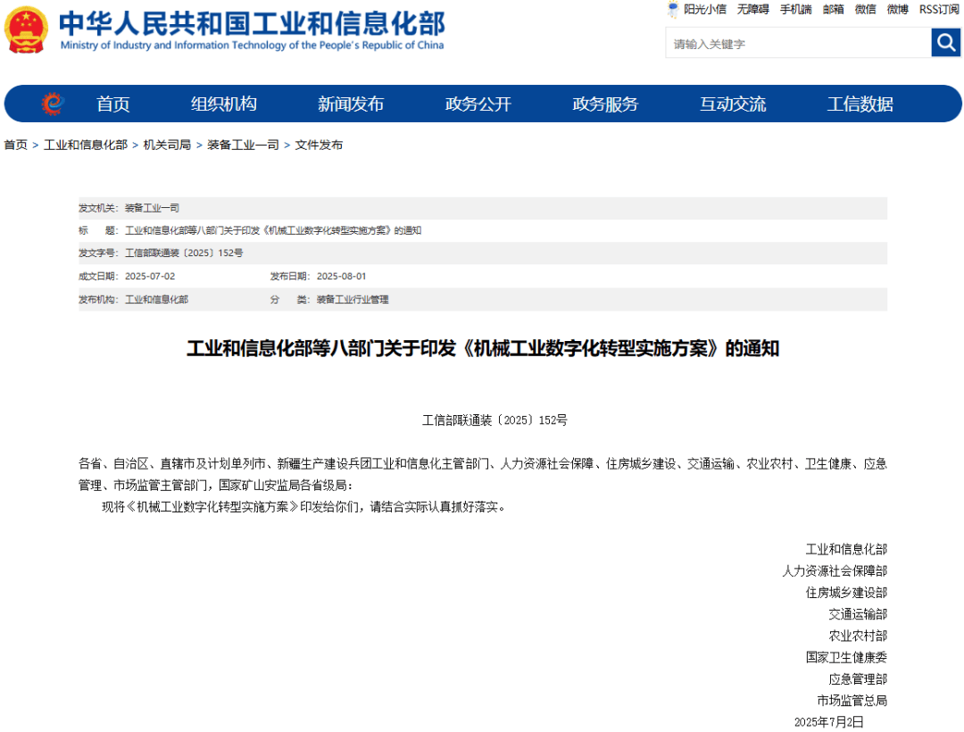Open the 互动交流 navigation menu

point(734,104)
